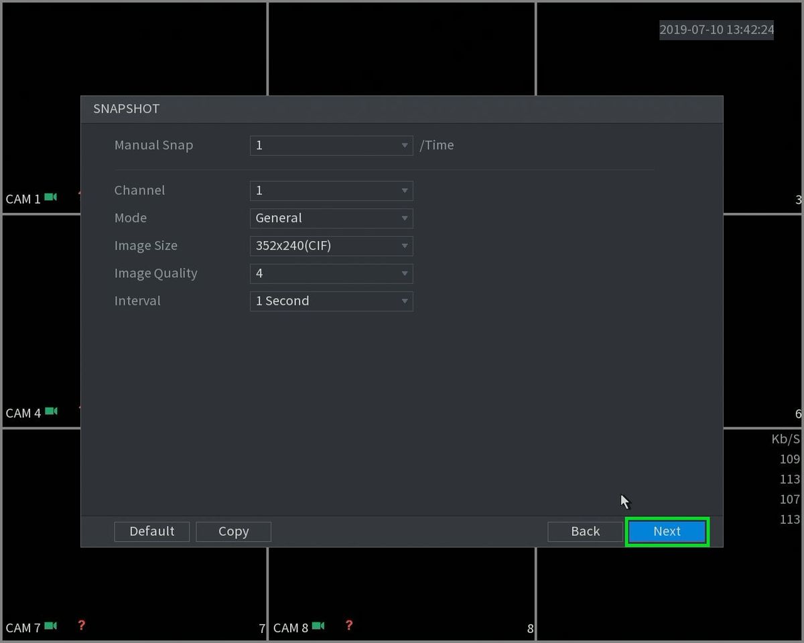Viewport: 804px width, 643px height.
Task: Open the Mode dropdown set to General
Action: [x=331, y=218]
